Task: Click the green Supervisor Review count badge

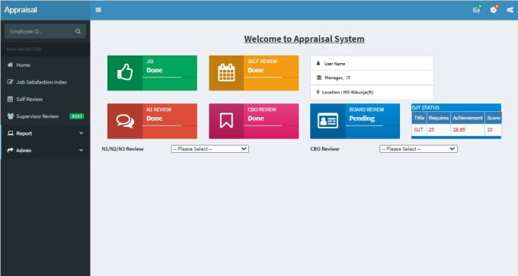Action: click(77, 116)
